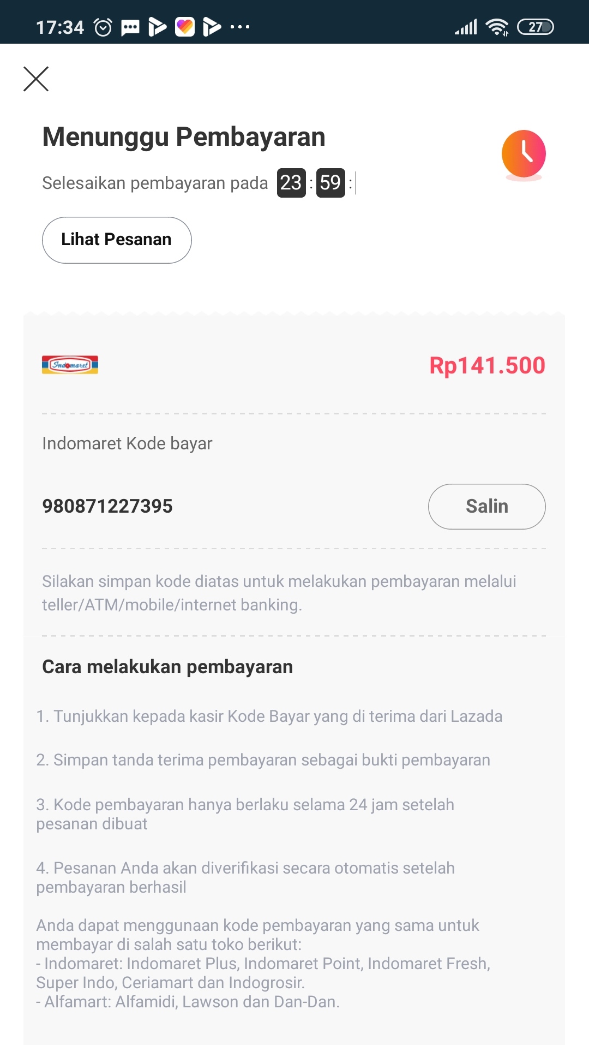The width and height of the screenshot is (589, 1045).
Task: Tap the Indomaret Kode bayar label
Action: (127, 443)
